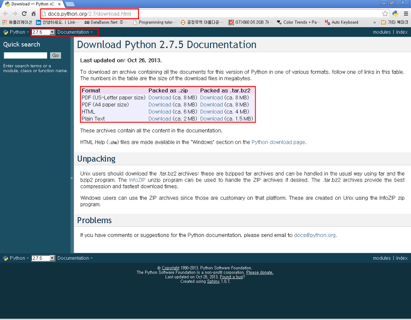The image size is (411, 320).
Task: Open the other bookmarks folder
Action: point(395,22)
